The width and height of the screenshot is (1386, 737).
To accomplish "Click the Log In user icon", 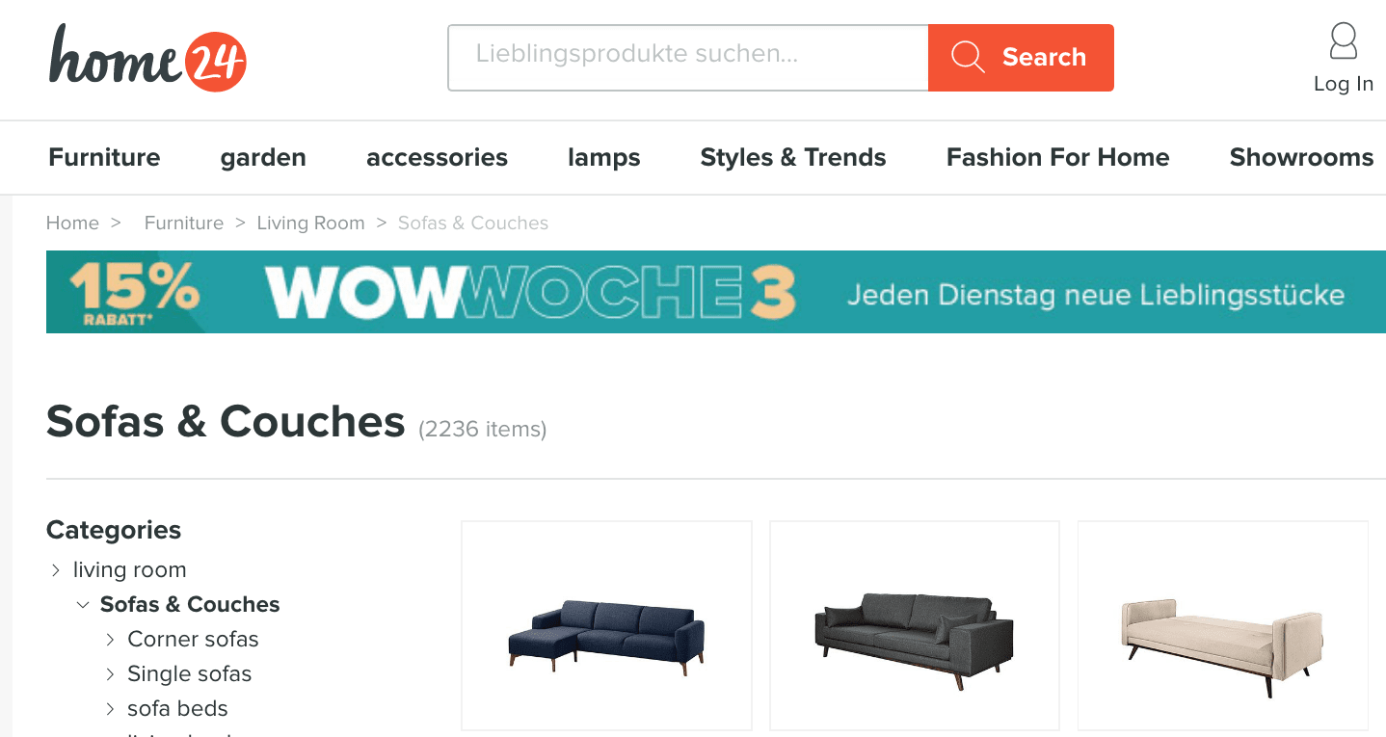I will [x=1343, y=42].
